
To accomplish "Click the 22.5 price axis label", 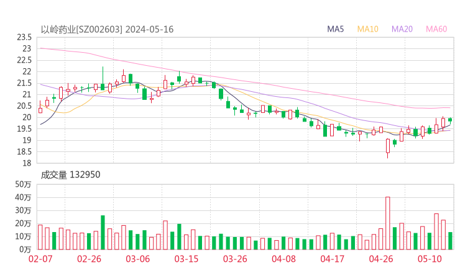I will 24,60.
